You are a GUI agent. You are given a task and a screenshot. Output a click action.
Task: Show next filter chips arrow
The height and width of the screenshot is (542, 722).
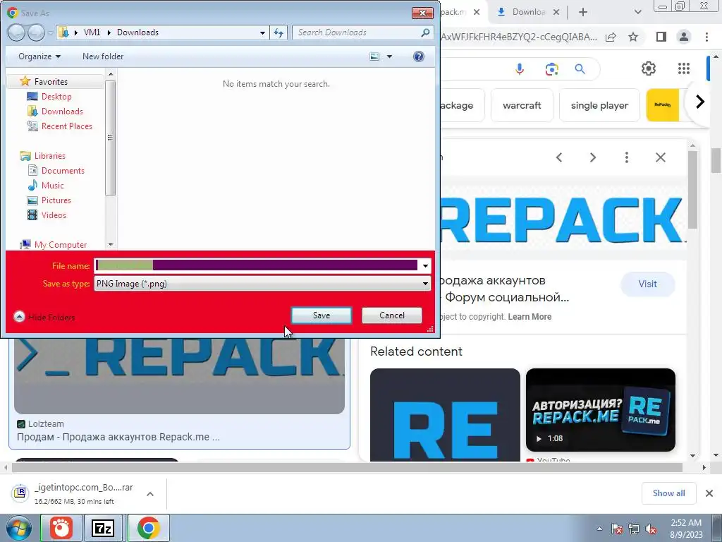[x=699, y=102]
